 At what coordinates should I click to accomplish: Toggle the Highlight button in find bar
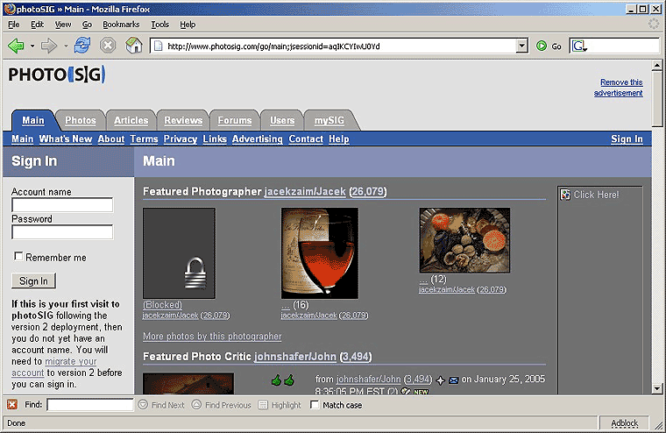point(280,405)
